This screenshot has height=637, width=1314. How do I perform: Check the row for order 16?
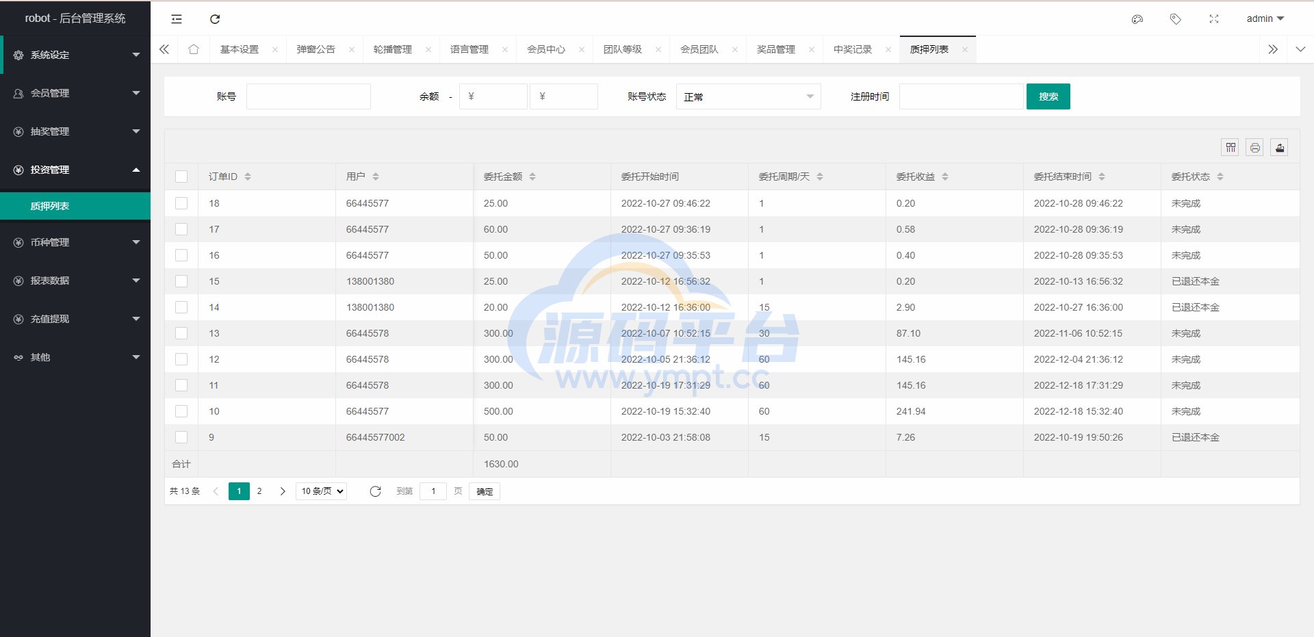tap(181, 255)
